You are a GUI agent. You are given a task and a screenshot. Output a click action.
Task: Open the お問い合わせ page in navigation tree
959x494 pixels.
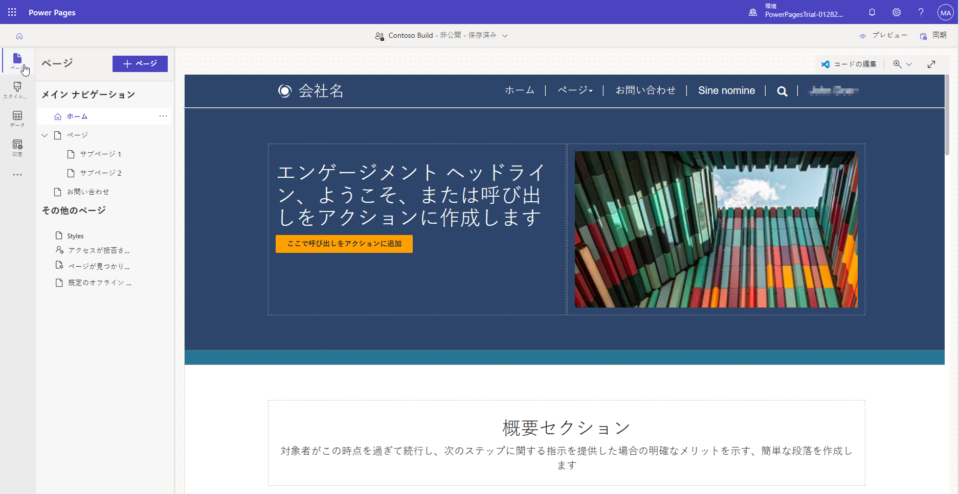point(88,192)
